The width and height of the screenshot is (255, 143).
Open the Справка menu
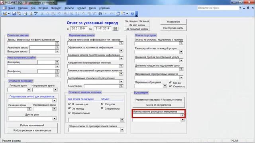[104, 8]
